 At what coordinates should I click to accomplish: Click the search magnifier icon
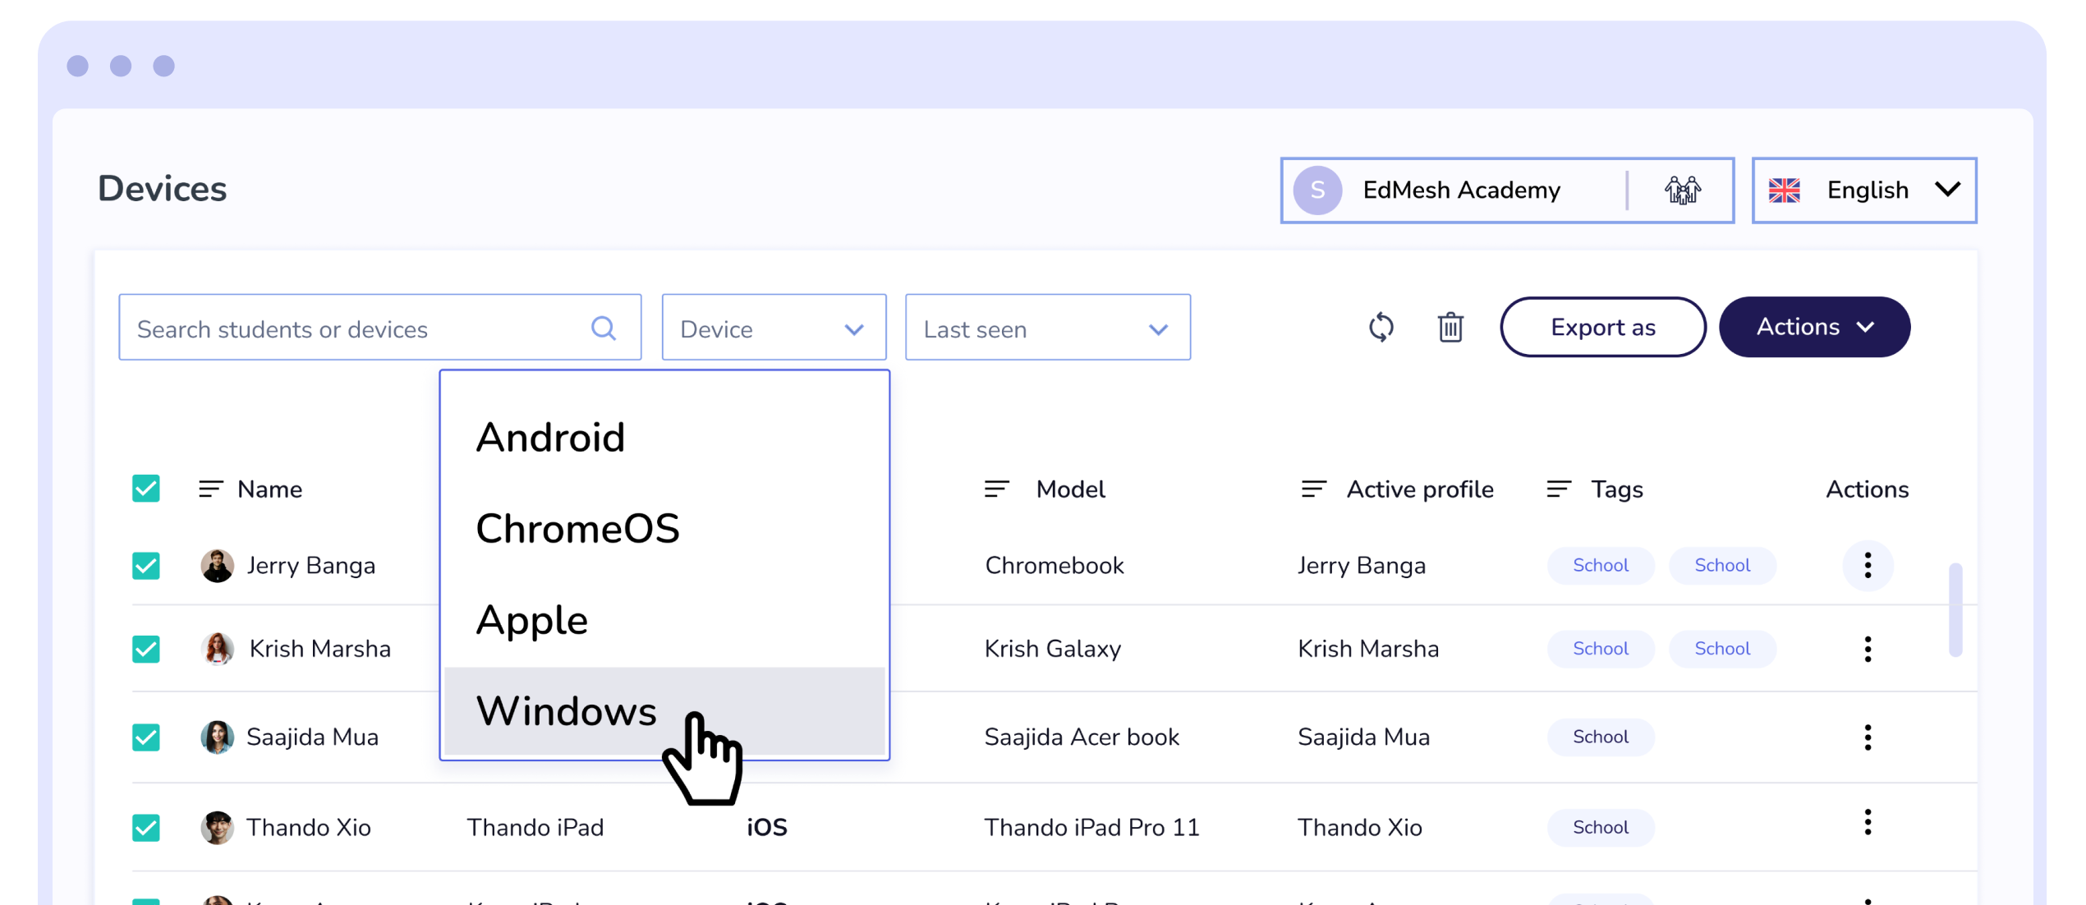(604, 328)
